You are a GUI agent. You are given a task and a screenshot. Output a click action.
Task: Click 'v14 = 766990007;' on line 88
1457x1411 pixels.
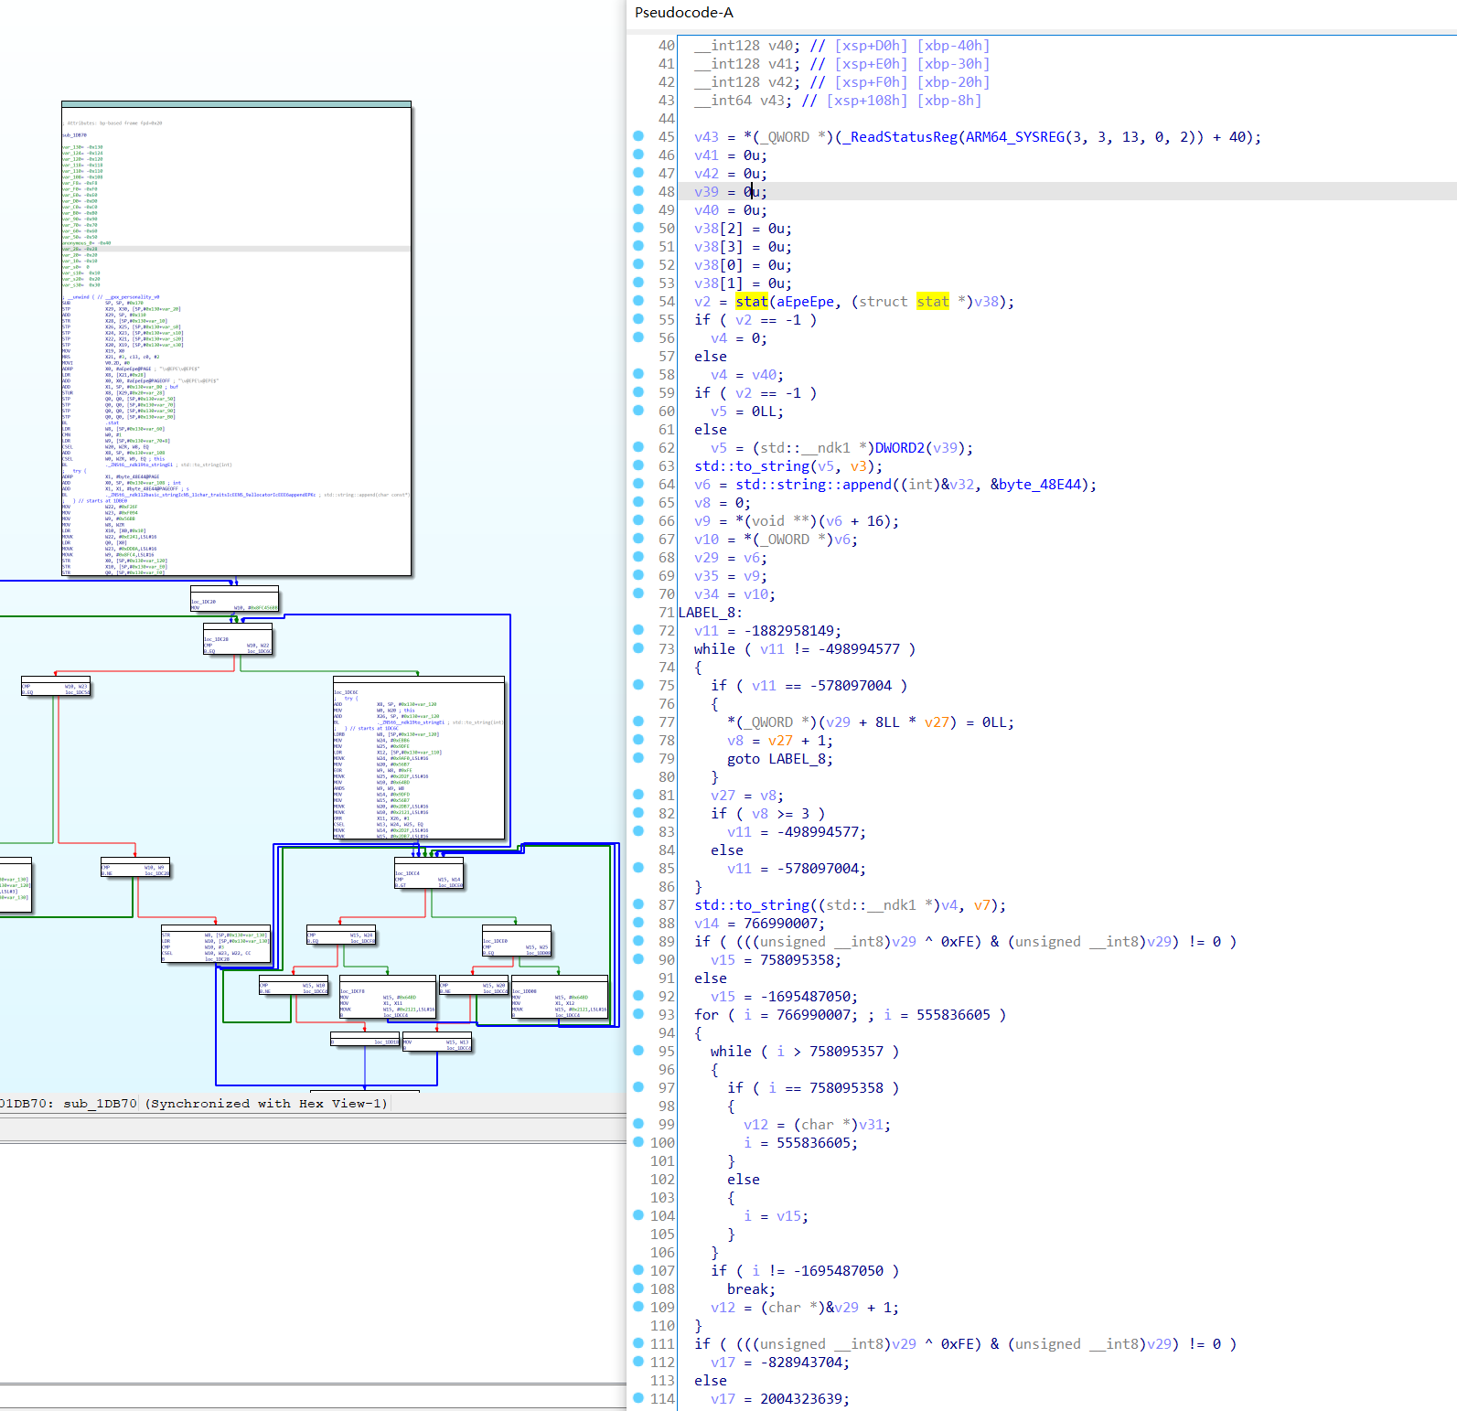pos(759,924)
